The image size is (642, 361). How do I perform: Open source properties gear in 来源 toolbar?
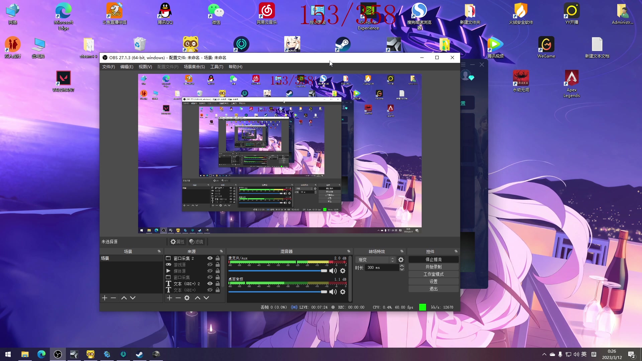coord(187,298)
